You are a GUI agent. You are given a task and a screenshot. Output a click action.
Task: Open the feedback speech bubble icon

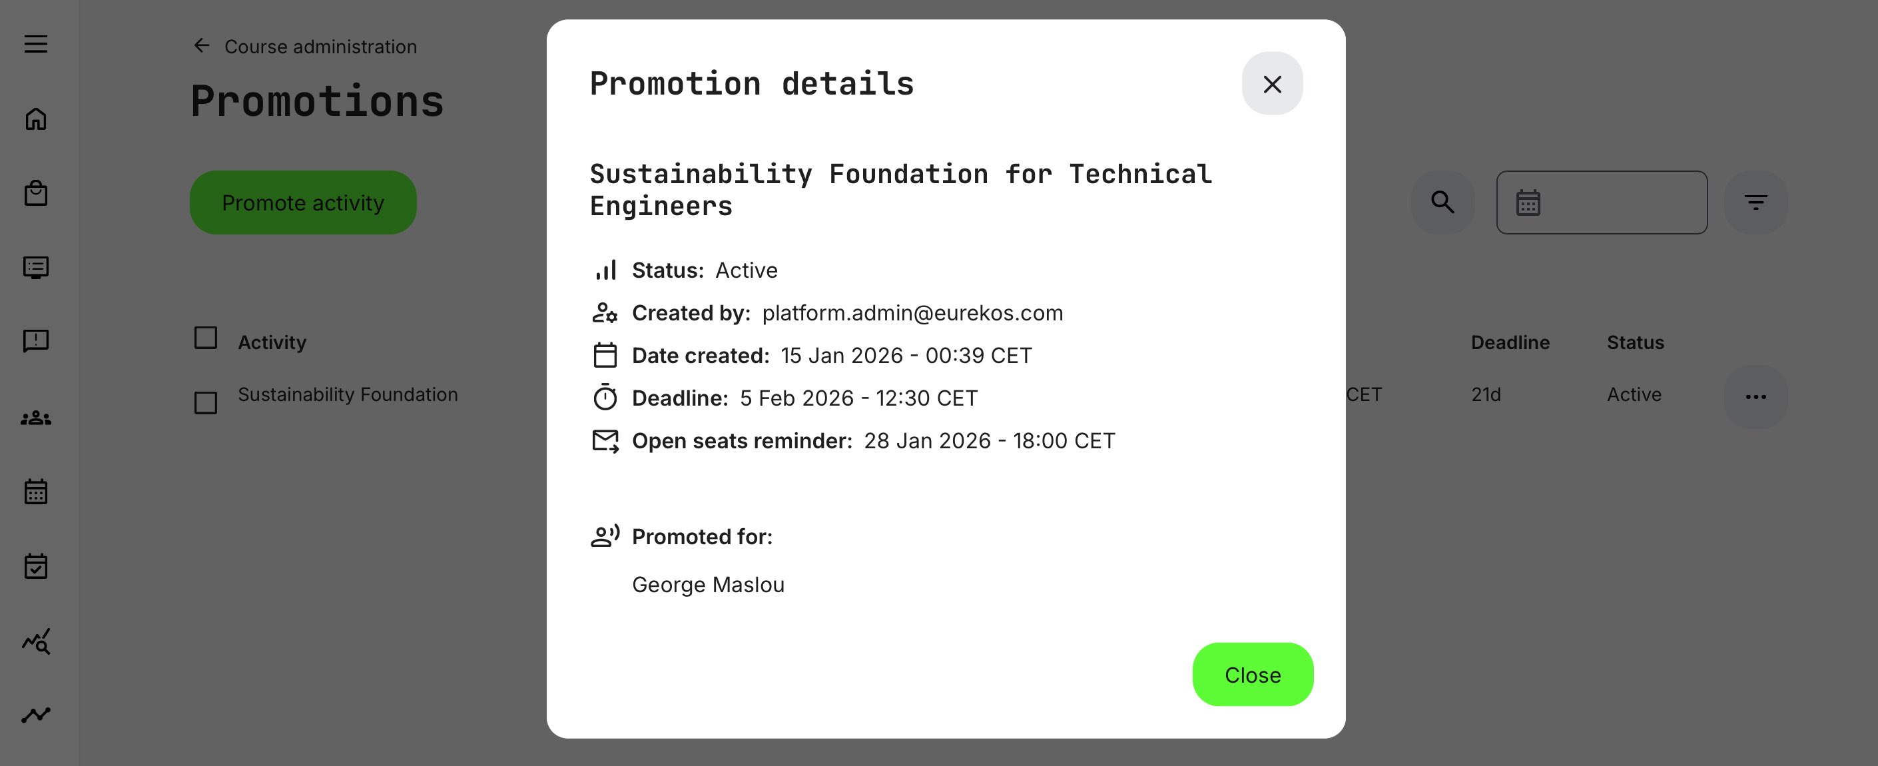pos(35,340)
